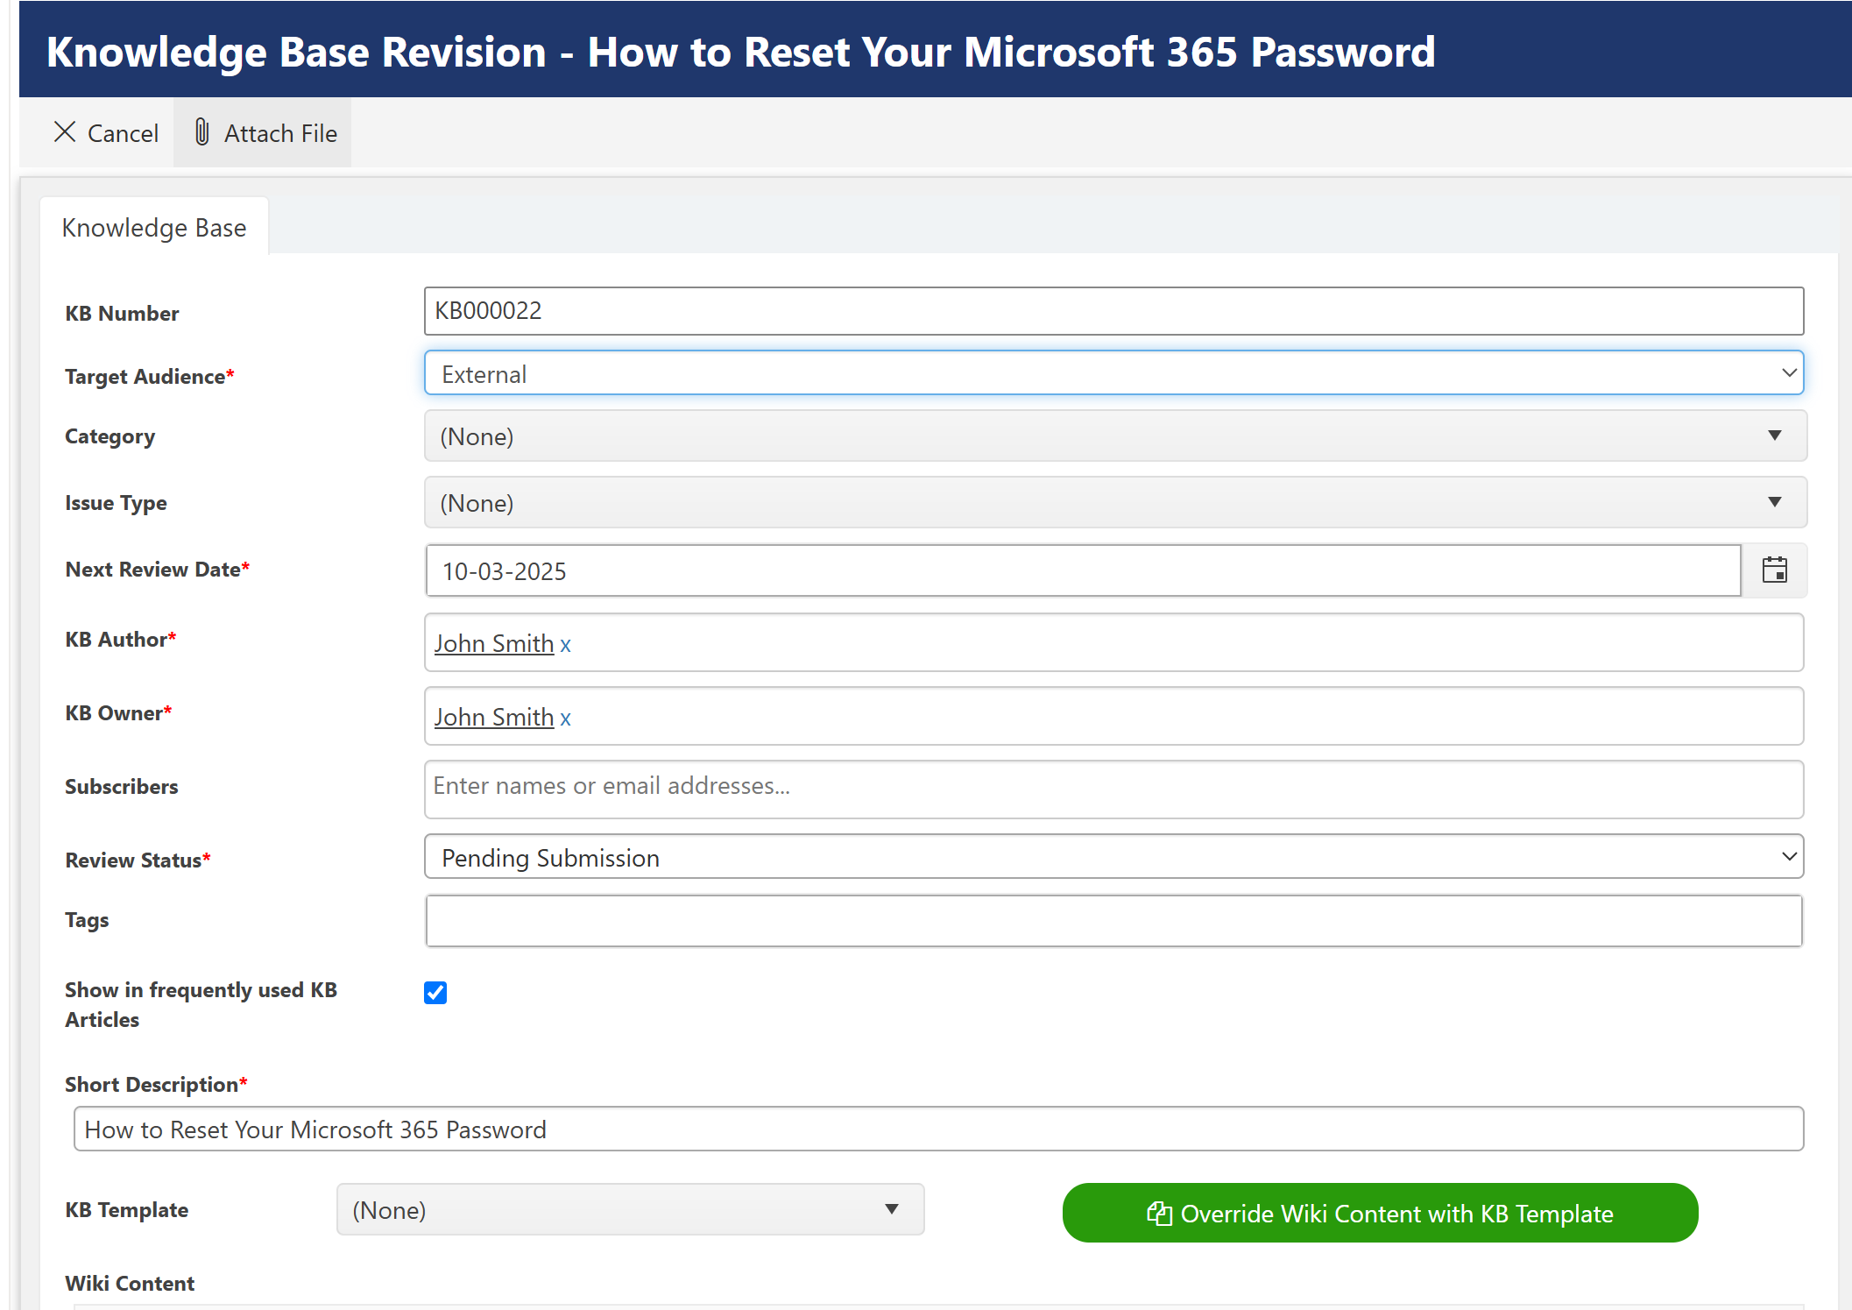Switch to the Knowledge Base tab
The width and height of the screenshot is (1852, 1310).
[x=154, y=228]
